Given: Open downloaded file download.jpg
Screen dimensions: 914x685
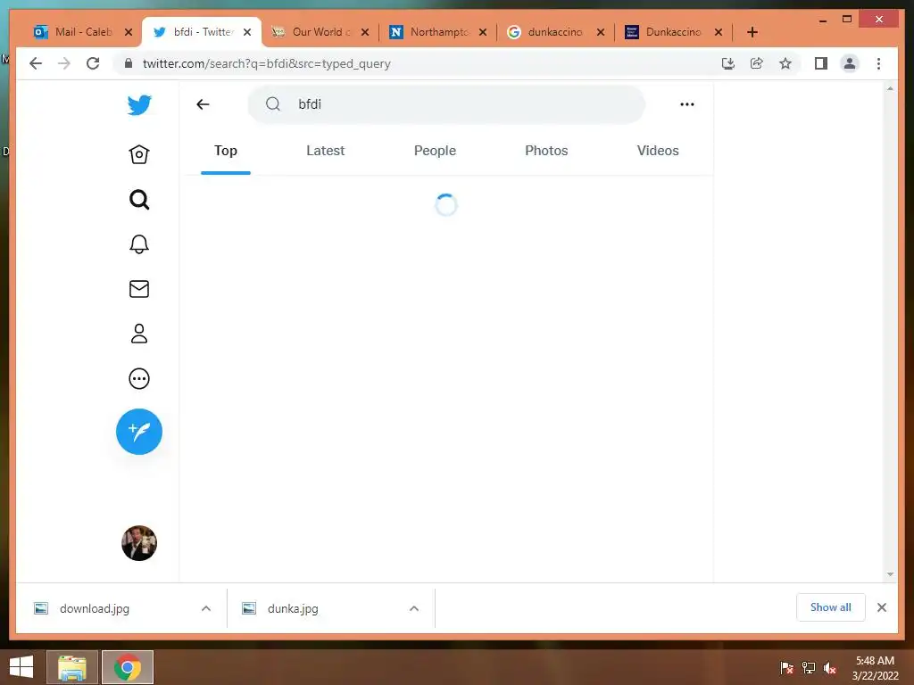Looking at the screenshot, I should [x=95, y=608].
